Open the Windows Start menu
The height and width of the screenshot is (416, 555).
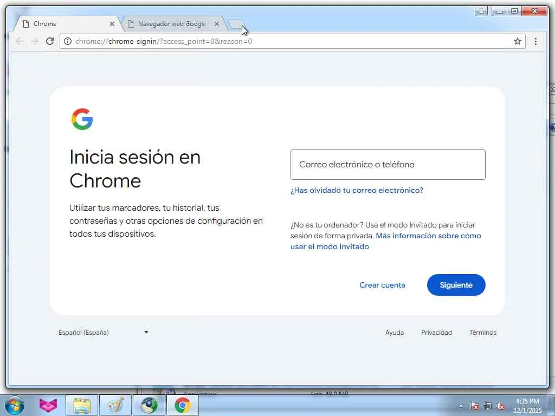pyautogui.click(x=15, y=405)
